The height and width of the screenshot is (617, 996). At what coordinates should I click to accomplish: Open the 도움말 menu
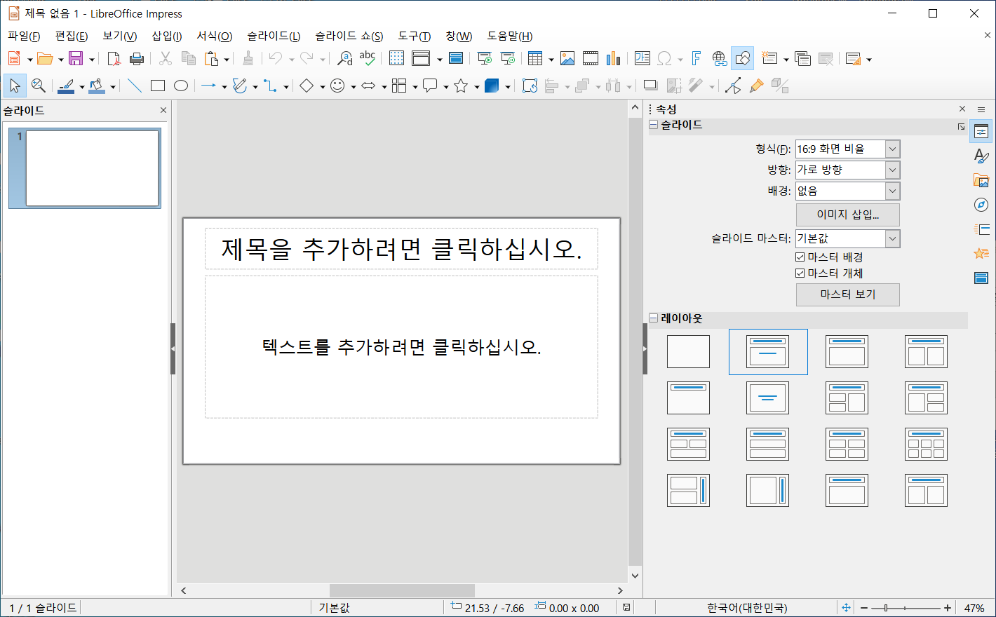coord(510,36)
